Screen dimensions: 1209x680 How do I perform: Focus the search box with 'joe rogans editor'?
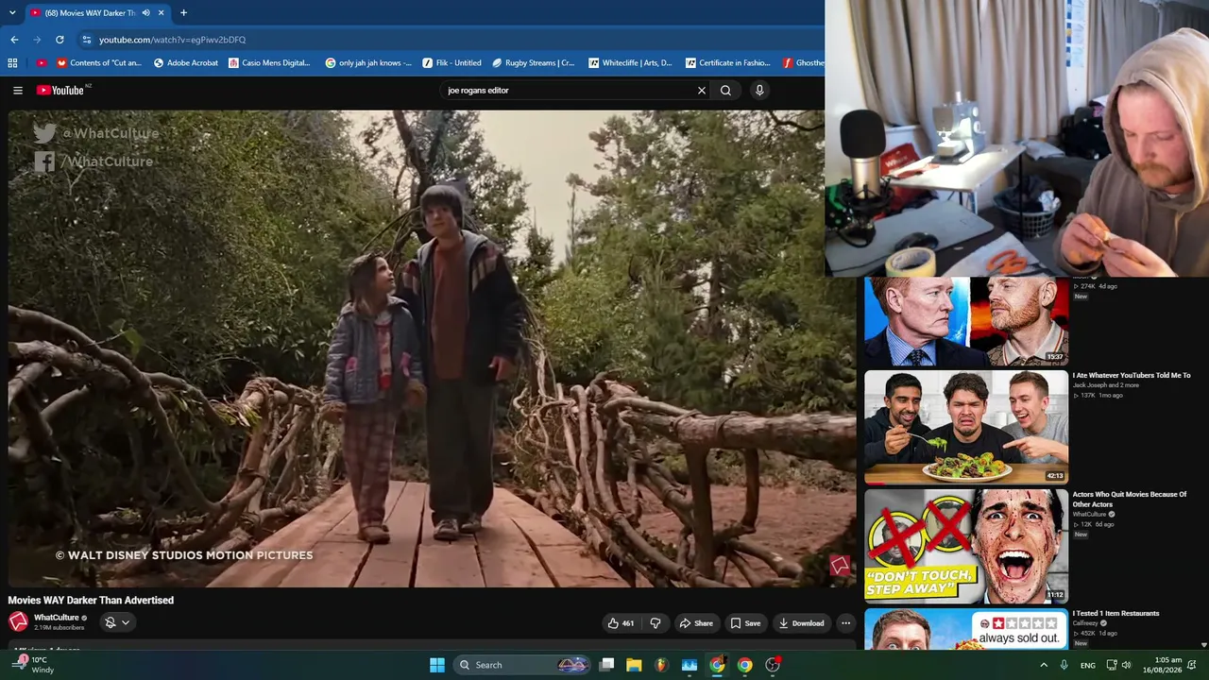[x=569, y=91]
